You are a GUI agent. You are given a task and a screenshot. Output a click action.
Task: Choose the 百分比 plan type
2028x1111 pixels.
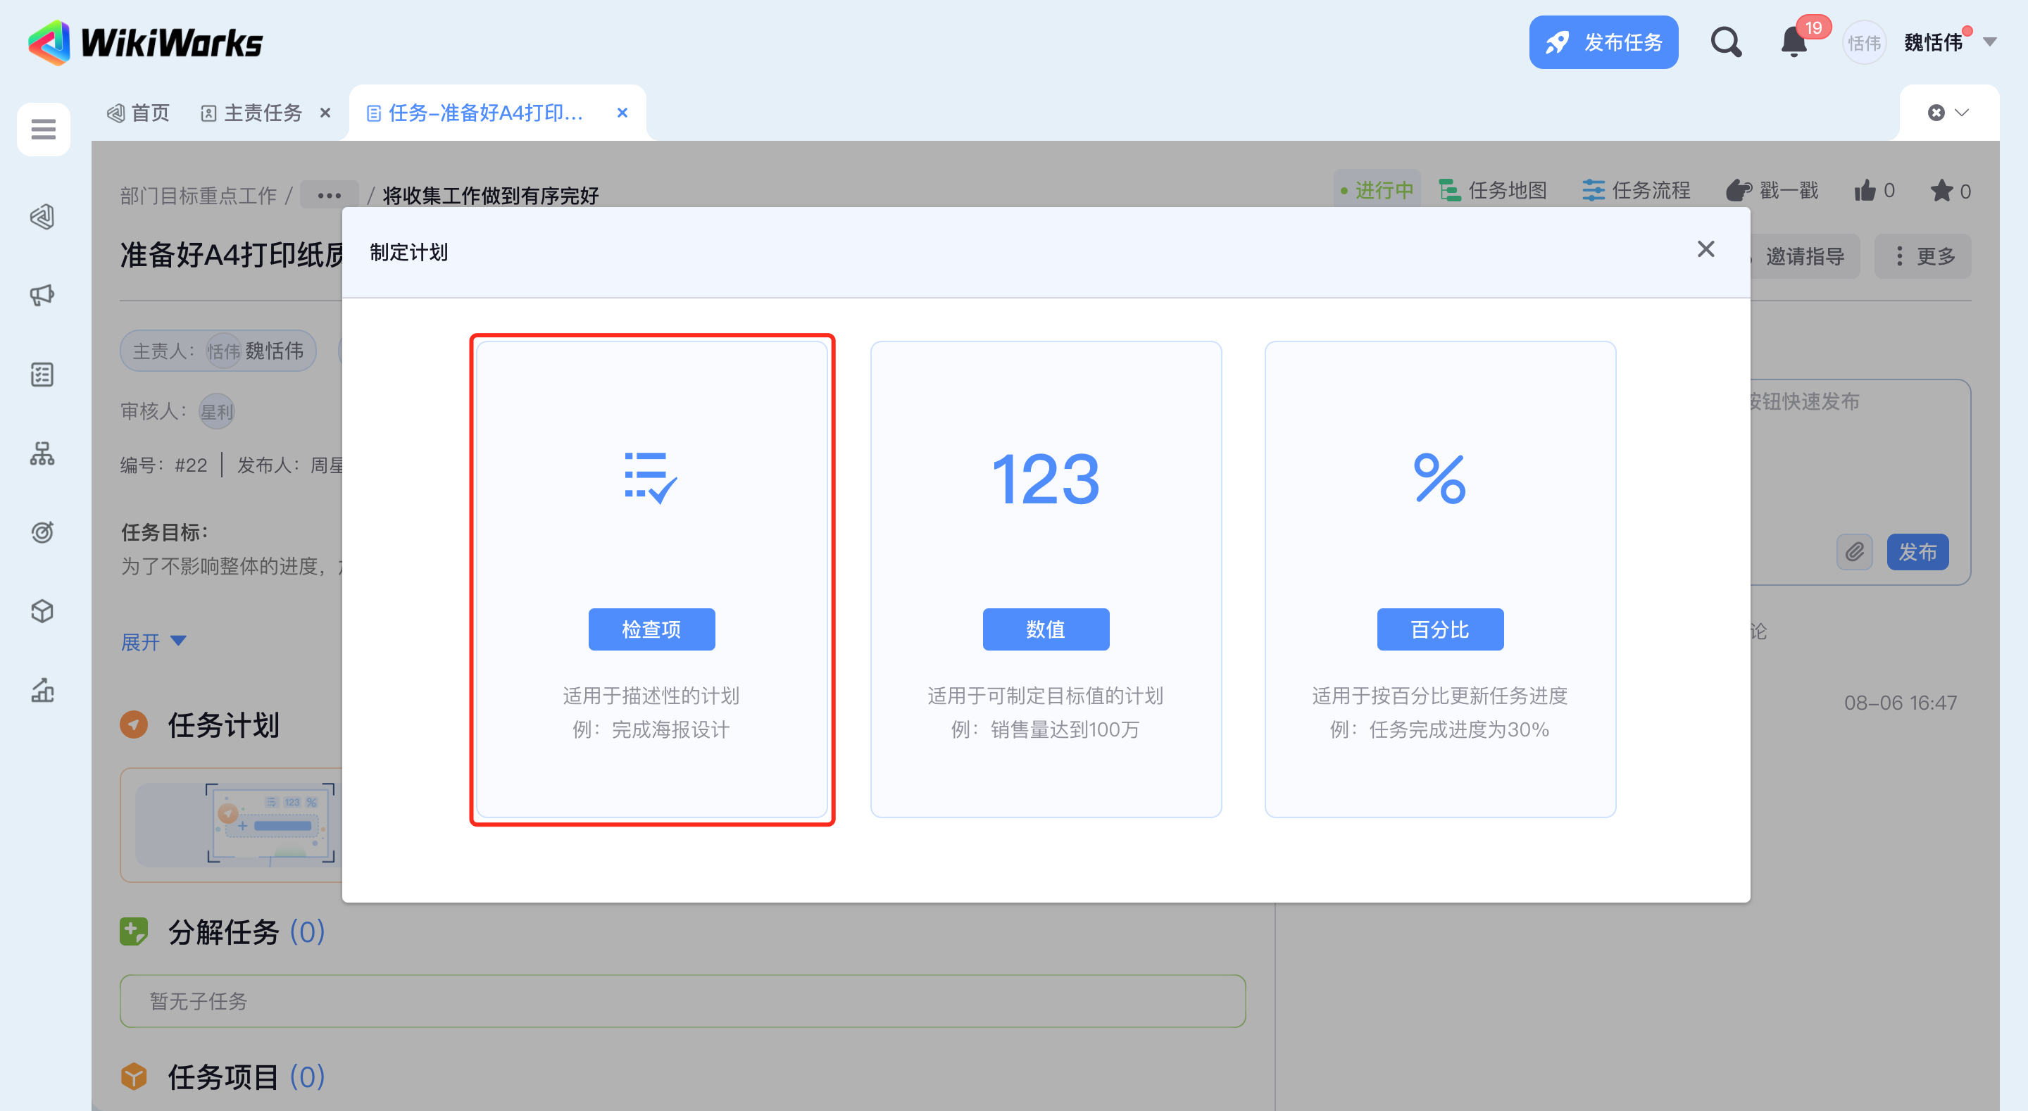point(1439,629)
